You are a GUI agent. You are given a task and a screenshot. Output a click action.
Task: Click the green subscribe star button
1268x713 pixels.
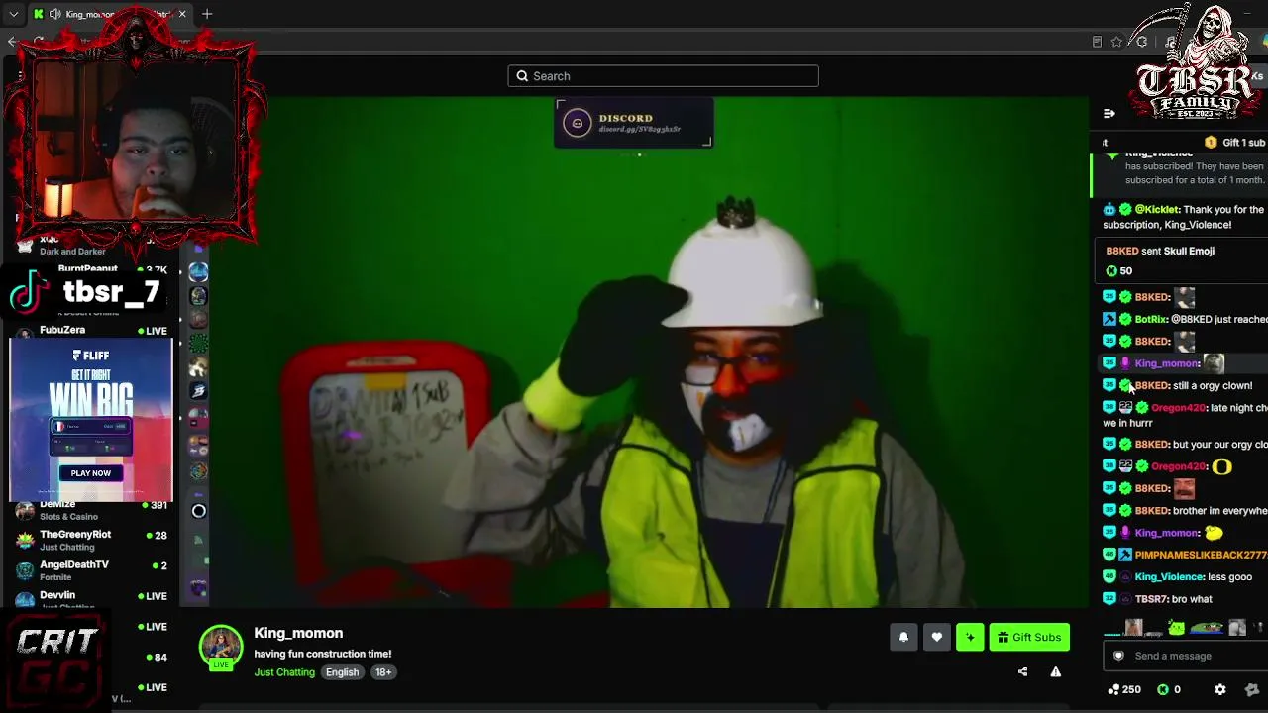[970, 638]
